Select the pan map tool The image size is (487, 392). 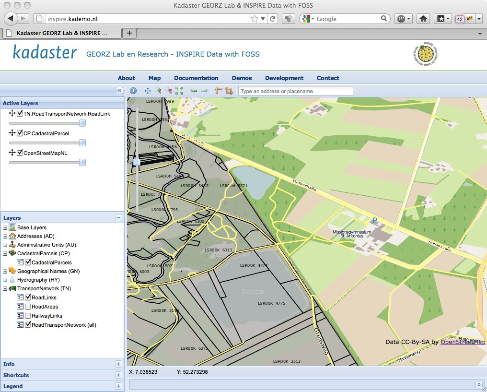coord(148,91)
